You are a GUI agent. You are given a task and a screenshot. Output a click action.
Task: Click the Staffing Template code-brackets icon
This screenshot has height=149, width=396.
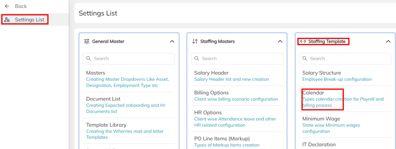pyautogui.click(x=303, y=41)
